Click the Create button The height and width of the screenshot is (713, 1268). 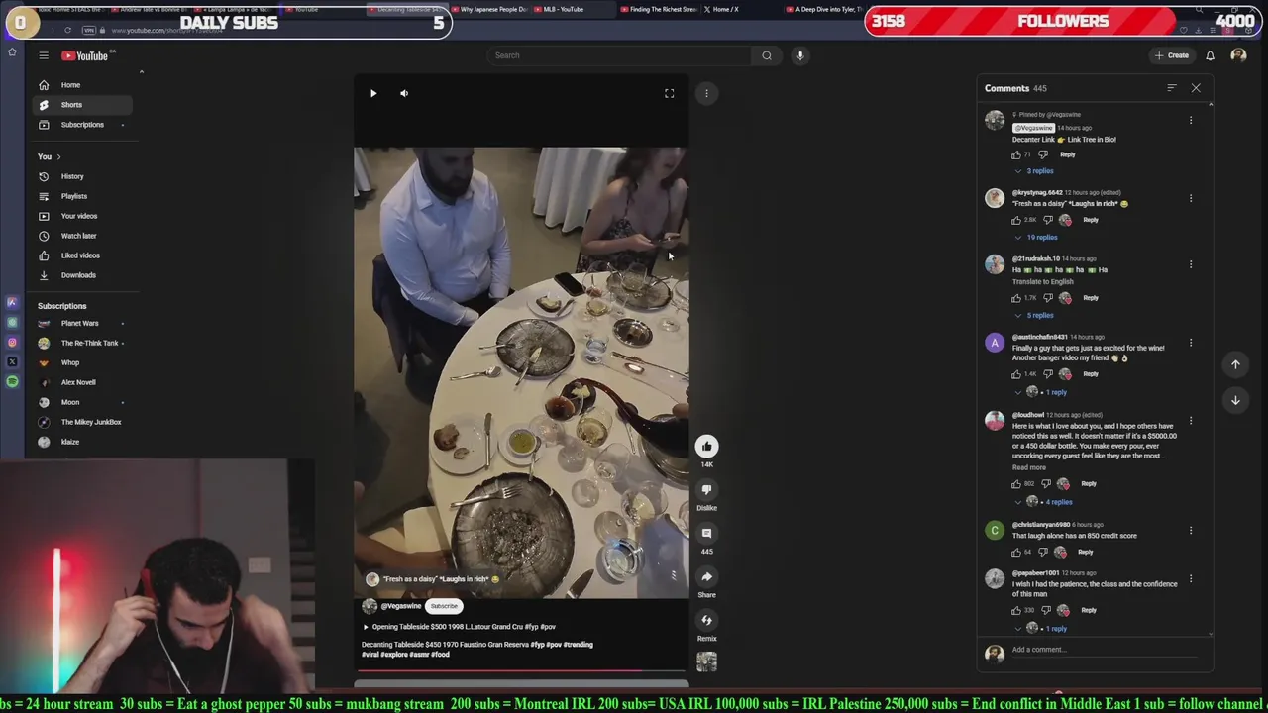[1171, 55]
